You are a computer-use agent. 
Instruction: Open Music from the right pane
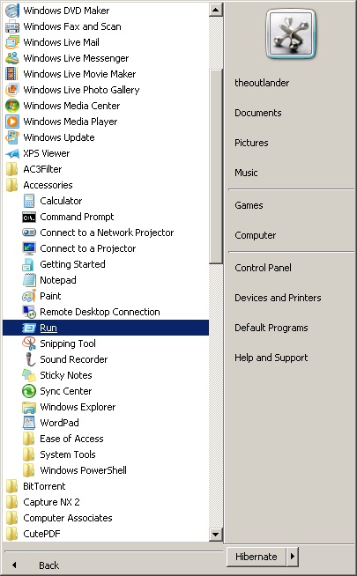[246, 173]
